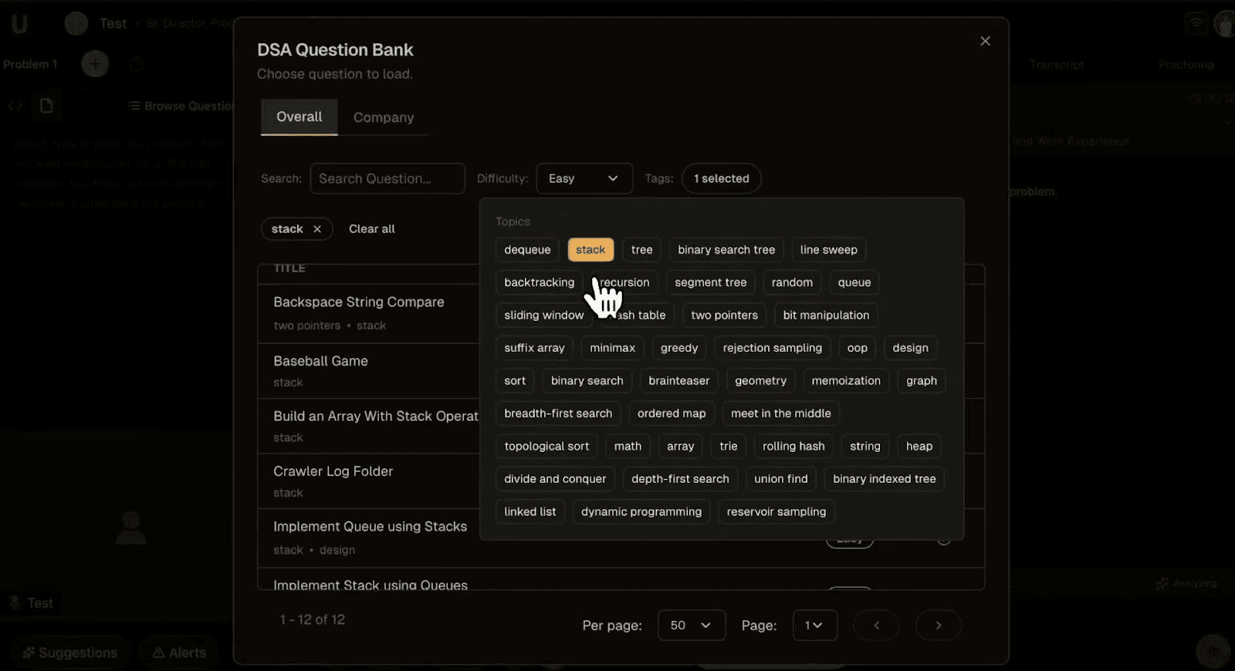Open the Tags 1 selected dropdown
Image resolution: width=1235 pixels, height=671 pixels.
721,178
